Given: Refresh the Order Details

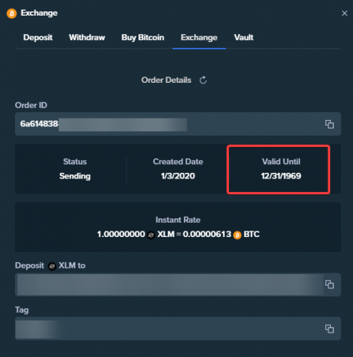Looking at the screenshot, I should 203,80.
